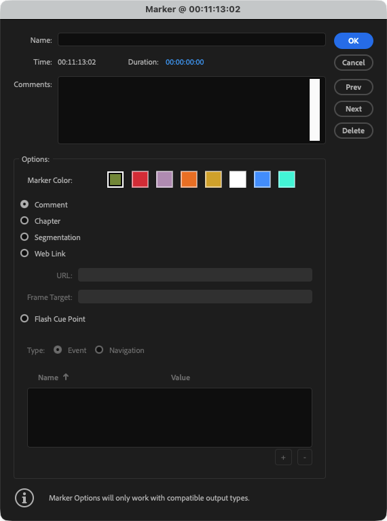Choose the Segmentation marker option
The width and height of the screenshot is (387, 521).
pos(24,237)
